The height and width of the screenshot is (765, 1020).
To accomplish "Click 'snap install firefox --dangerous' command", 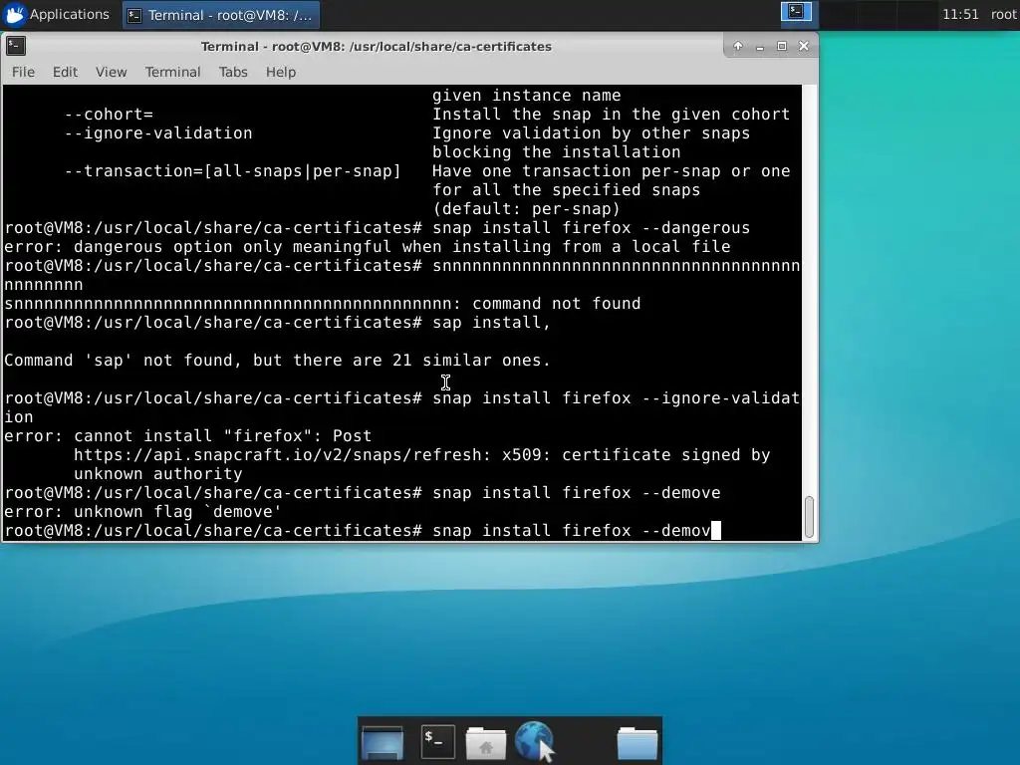I will click(592, 228).
